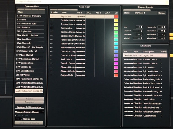Click the blue swatch of Crescendo Long slot
173x129 pixels.
pos(116,52)
